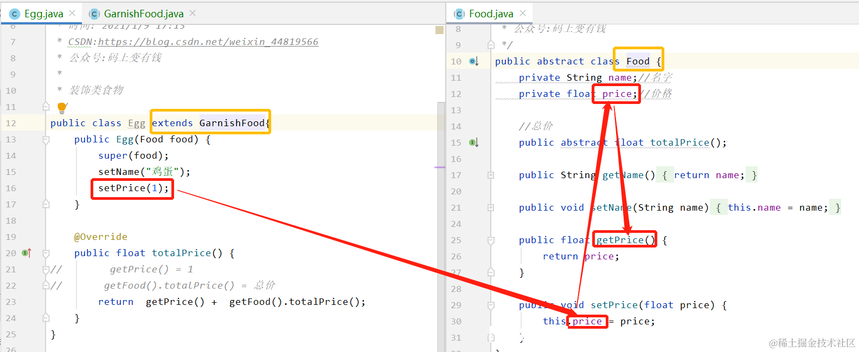This screenshot has width=859, height=352.
Task: Click the vertical scrollbar of the Egg.java editor
Action: coord(440,226)
